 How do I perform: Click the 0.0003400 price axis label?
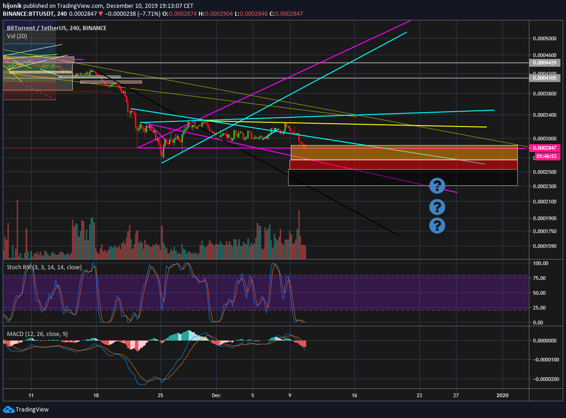pyautogui.click(x=545, y=115)
